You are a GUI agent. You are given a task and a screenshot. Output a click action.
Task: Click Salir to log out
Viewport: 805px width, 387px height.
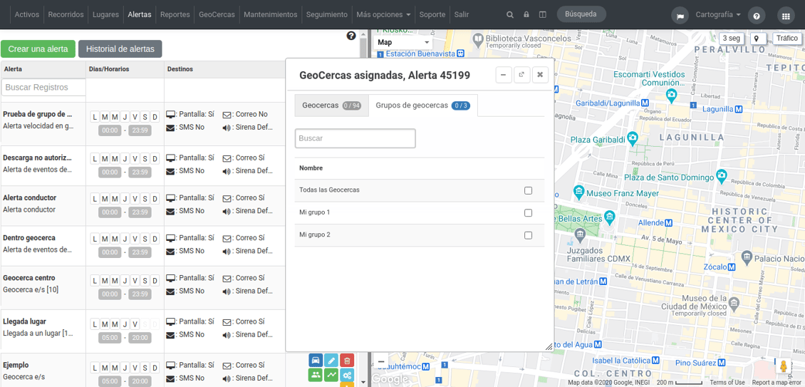click(462, 15)
